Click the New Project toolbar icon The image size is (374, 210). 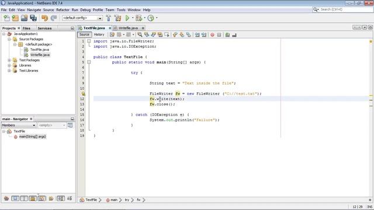(x=15, y=18)
